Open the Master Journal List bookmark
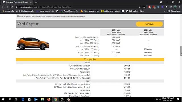This screenshot has width=182, height=102. click(45, 11)
